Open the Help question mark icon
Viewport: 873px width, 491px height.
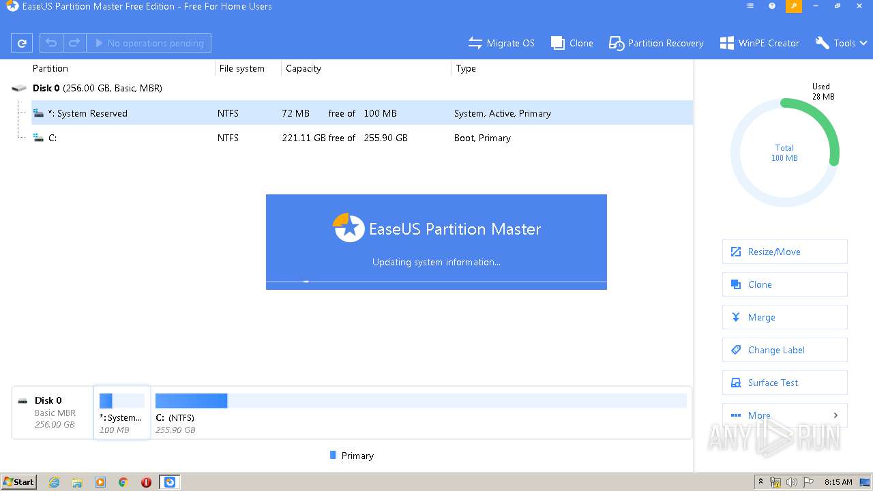pos(772,6)
